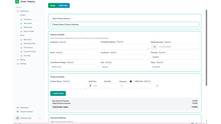The image size is (221, 124).
Task: Focus the Mobile Number input field
Action: click(x=178, y=47)
